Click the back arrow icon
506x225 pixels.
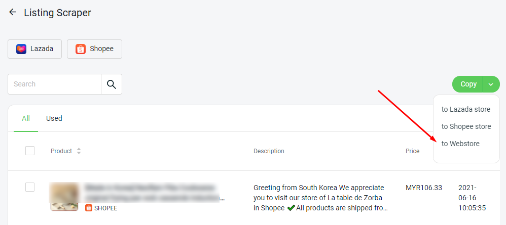tap(13, 12)
